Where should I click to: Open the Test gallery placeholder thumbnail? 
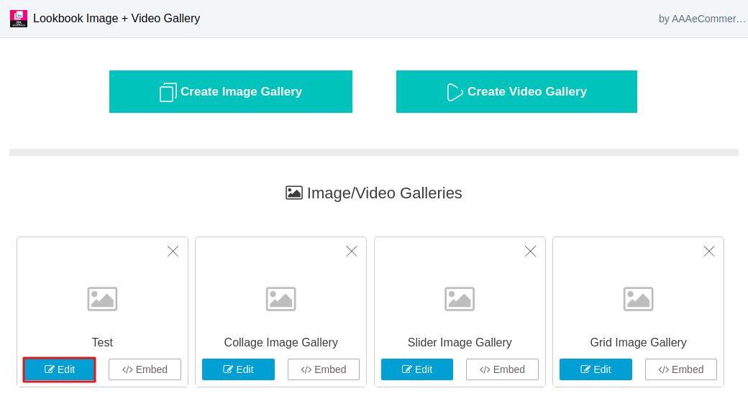(x=102, y=299)
